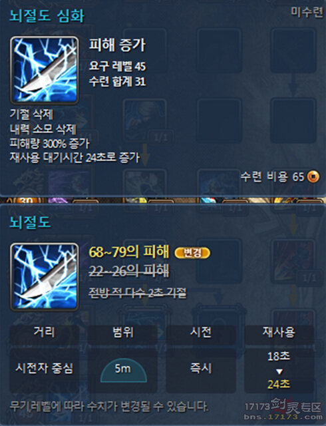Click the 시전자 중심 value cell

pyautogui.click(x=45, y=369)
